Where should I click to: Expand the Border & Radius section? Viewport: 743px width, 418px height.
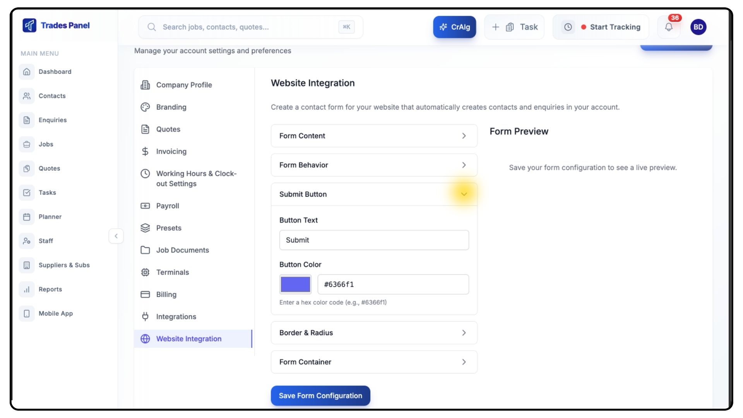(x=374, y=333)
